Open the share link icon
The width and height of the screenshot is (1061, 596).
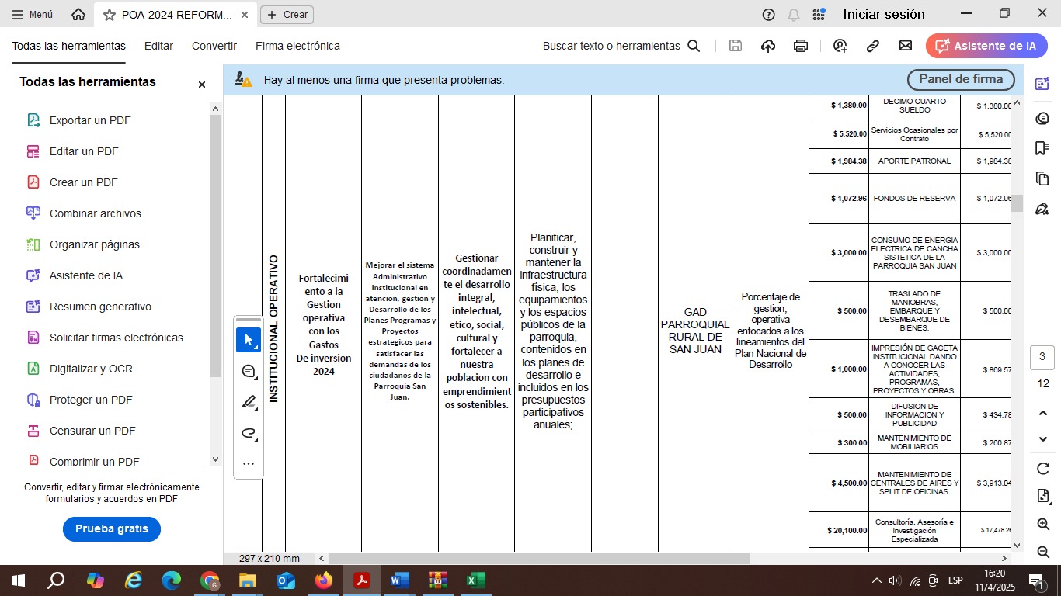tap(872, 46)
